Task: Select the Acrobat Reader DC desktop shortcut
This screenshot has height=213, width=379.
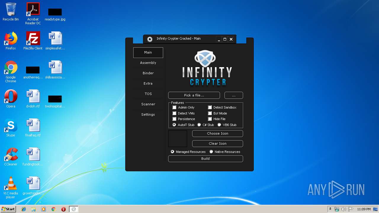Action: click(33, 14)
